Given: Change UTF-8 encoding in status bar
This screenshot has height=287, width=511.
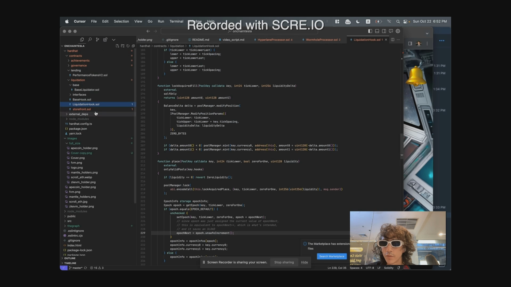Looking at the screenshot, I should tap(370, 268).
